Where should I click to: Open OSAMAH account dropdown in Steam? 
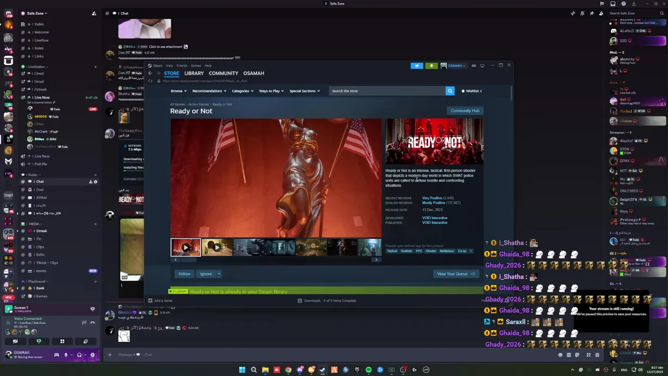click(453, 66)
